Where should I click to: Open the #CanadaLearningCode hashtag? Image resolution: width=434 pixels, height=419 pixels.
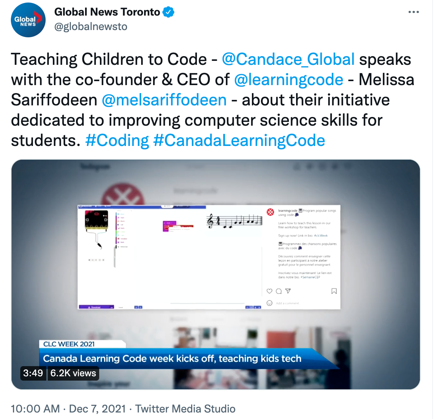[x=239, y=140]
